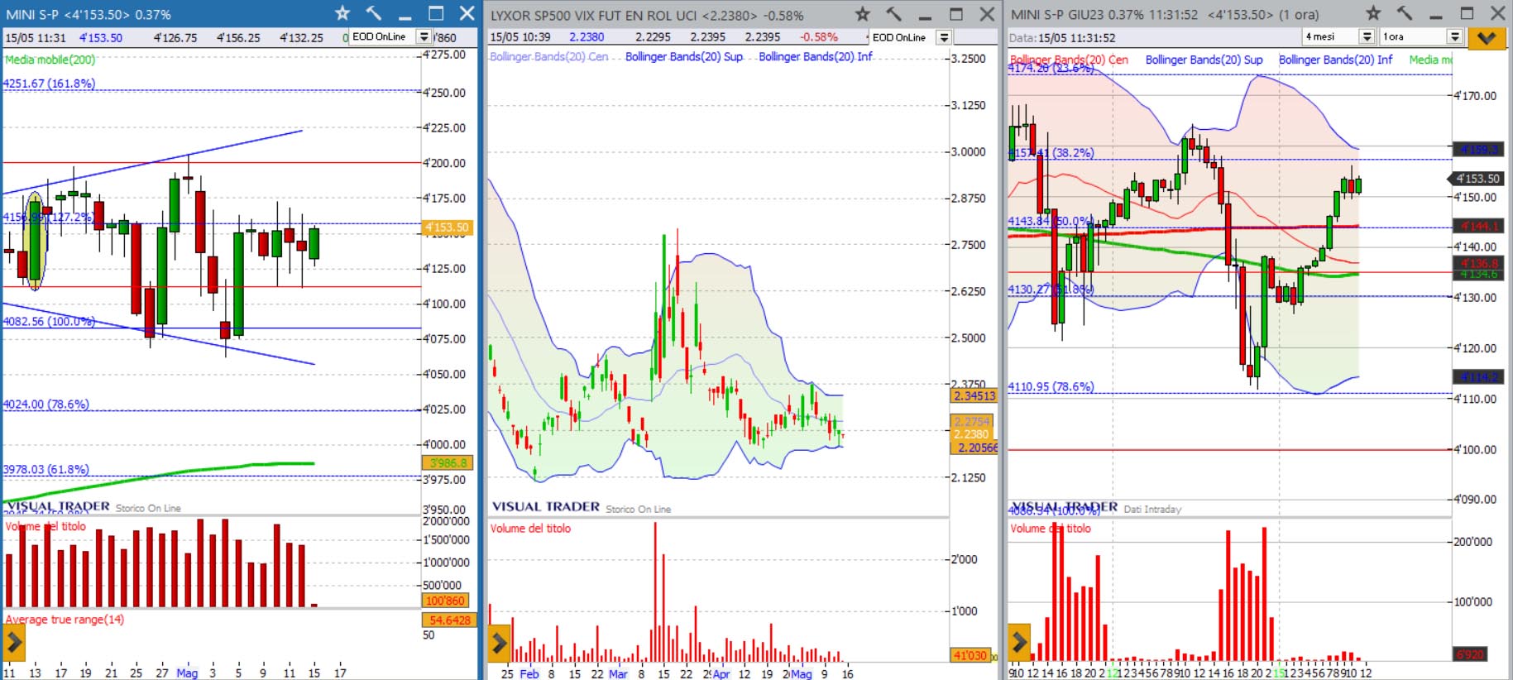The width and height of the screenshot is (1513, 680).
Task: Select 'Bollinger Bands(20) Inf' label in MINI S-P GIU23 chart
Action: [1336, 60]
